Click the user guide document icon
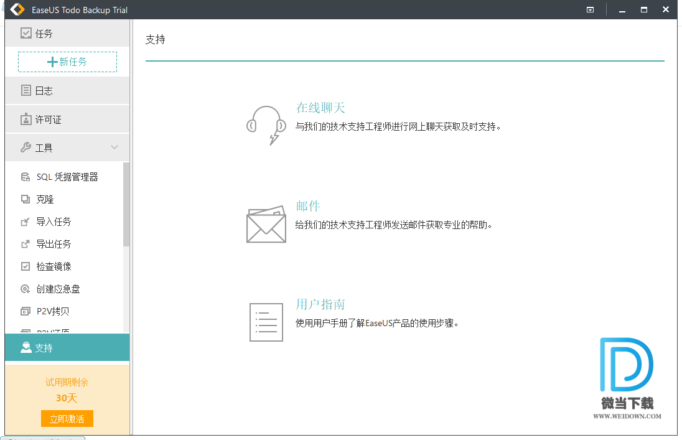Viewport: 682px width, 440px height. tap(266, 322)
